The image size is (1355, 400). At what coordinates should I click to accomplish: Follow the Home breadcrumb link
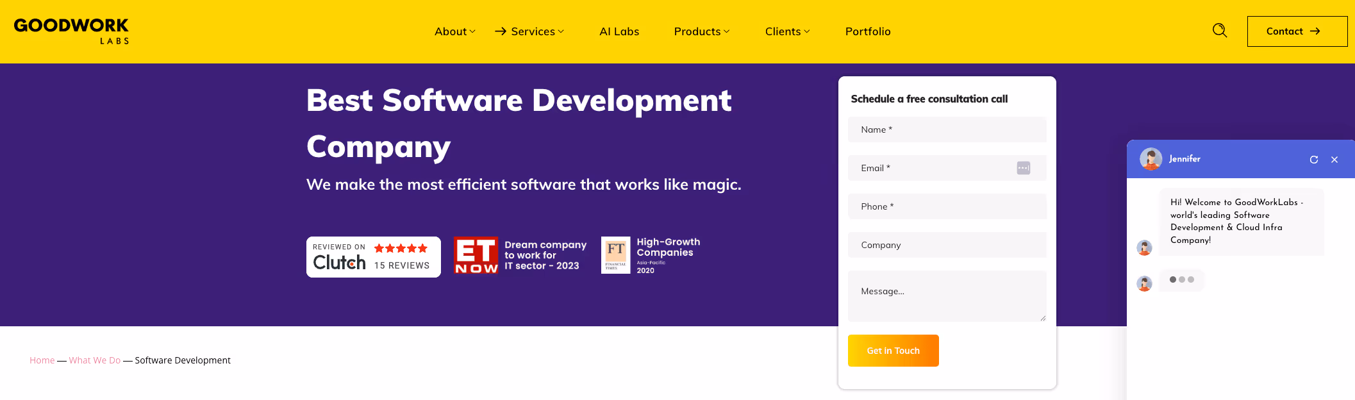coord(42,360)
